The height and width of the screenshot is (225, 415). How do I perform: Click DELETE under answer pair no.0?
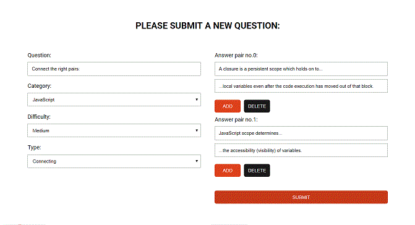point(257,106)
